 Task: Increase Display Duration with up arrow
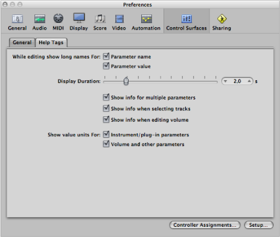pos(249,81)
